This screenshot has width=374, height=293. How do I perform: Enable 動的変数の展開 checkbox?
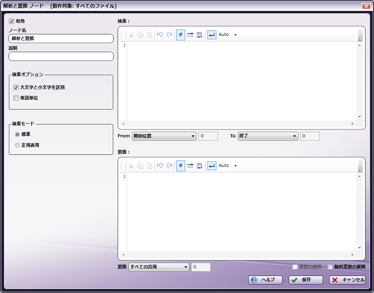click(x=330, y=267)
